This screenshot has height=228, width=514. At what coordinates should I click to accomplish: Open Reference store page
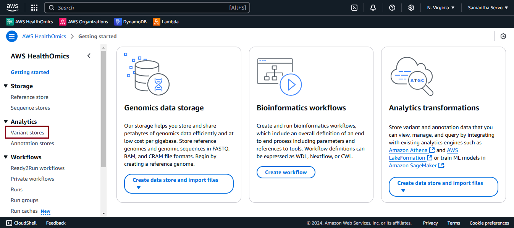coord(29,97)
